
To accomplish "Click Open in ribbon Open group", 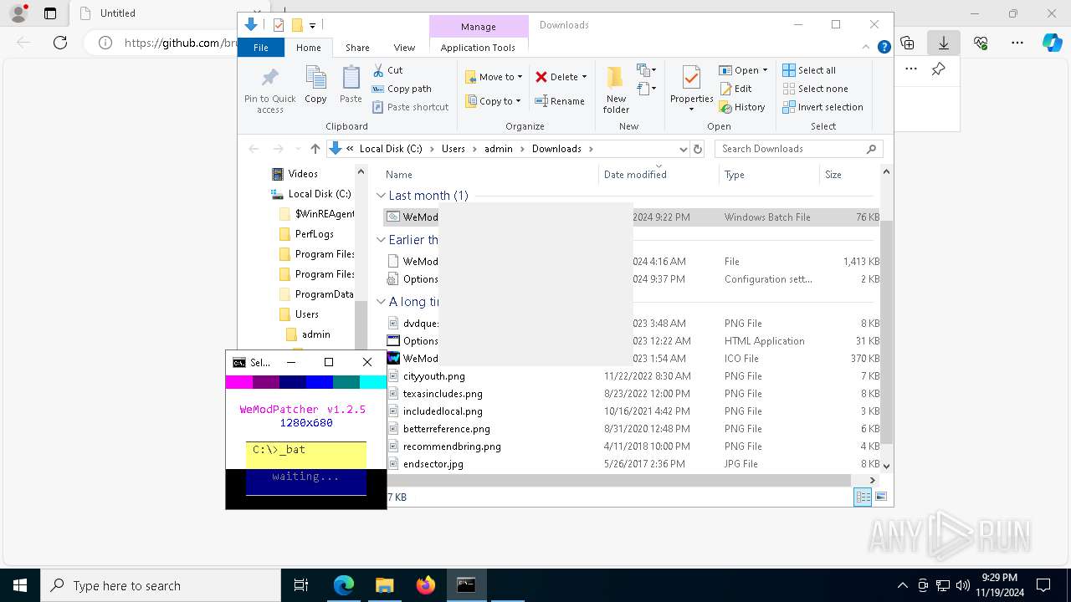I will [743, 70].
